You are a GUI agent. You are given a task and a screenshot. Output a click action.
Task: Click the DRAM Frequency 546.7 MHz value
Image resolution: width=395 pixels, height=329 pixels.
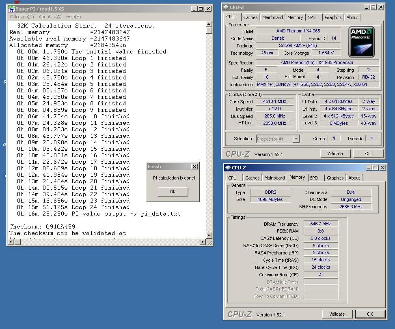click(321, 224)
